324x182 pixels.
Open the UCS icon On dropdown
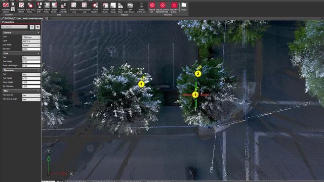pyautogui.click(x=31, y=96)
